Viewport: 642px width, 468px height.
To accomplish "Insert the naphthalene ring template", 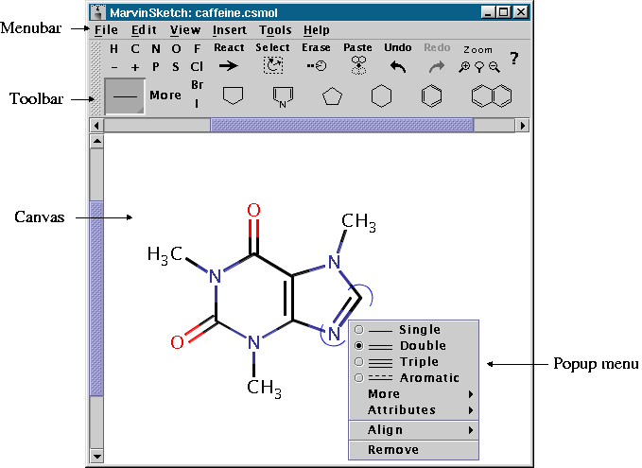I will [x=492, y=95].
